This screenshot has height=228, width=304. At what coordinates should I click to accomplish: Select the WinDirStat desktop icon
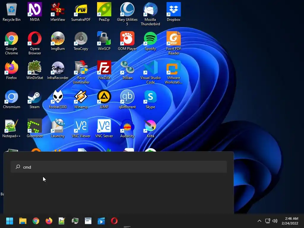click(34, 70)
